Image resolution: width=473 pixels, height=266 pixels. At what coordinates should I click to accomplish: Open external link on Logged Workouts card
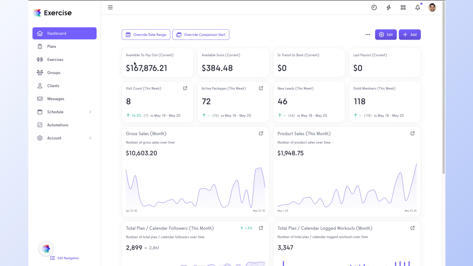(x=412, y=228)
